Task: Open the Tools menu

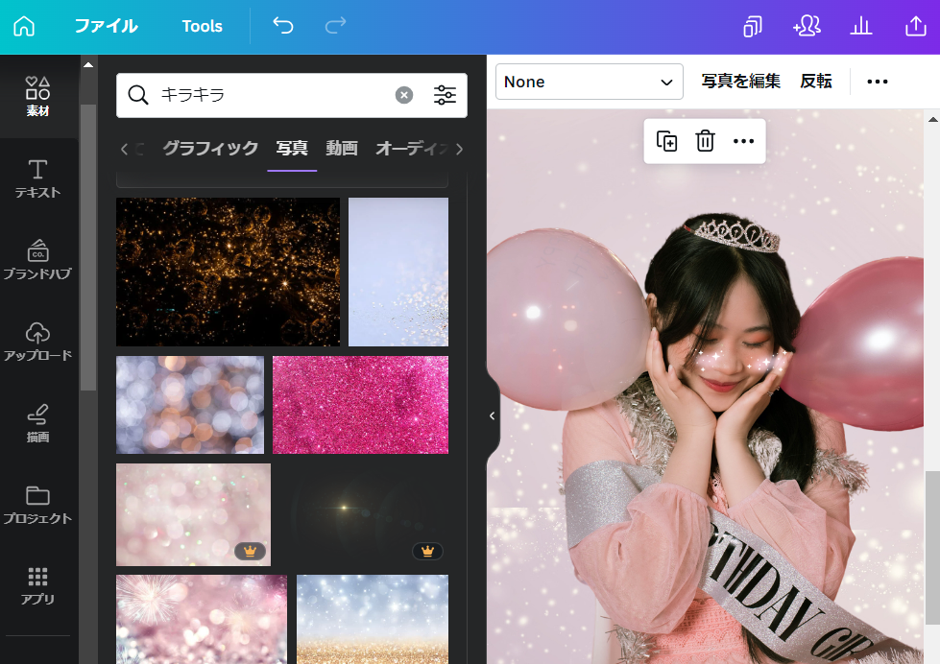Action: coord(202,26)
